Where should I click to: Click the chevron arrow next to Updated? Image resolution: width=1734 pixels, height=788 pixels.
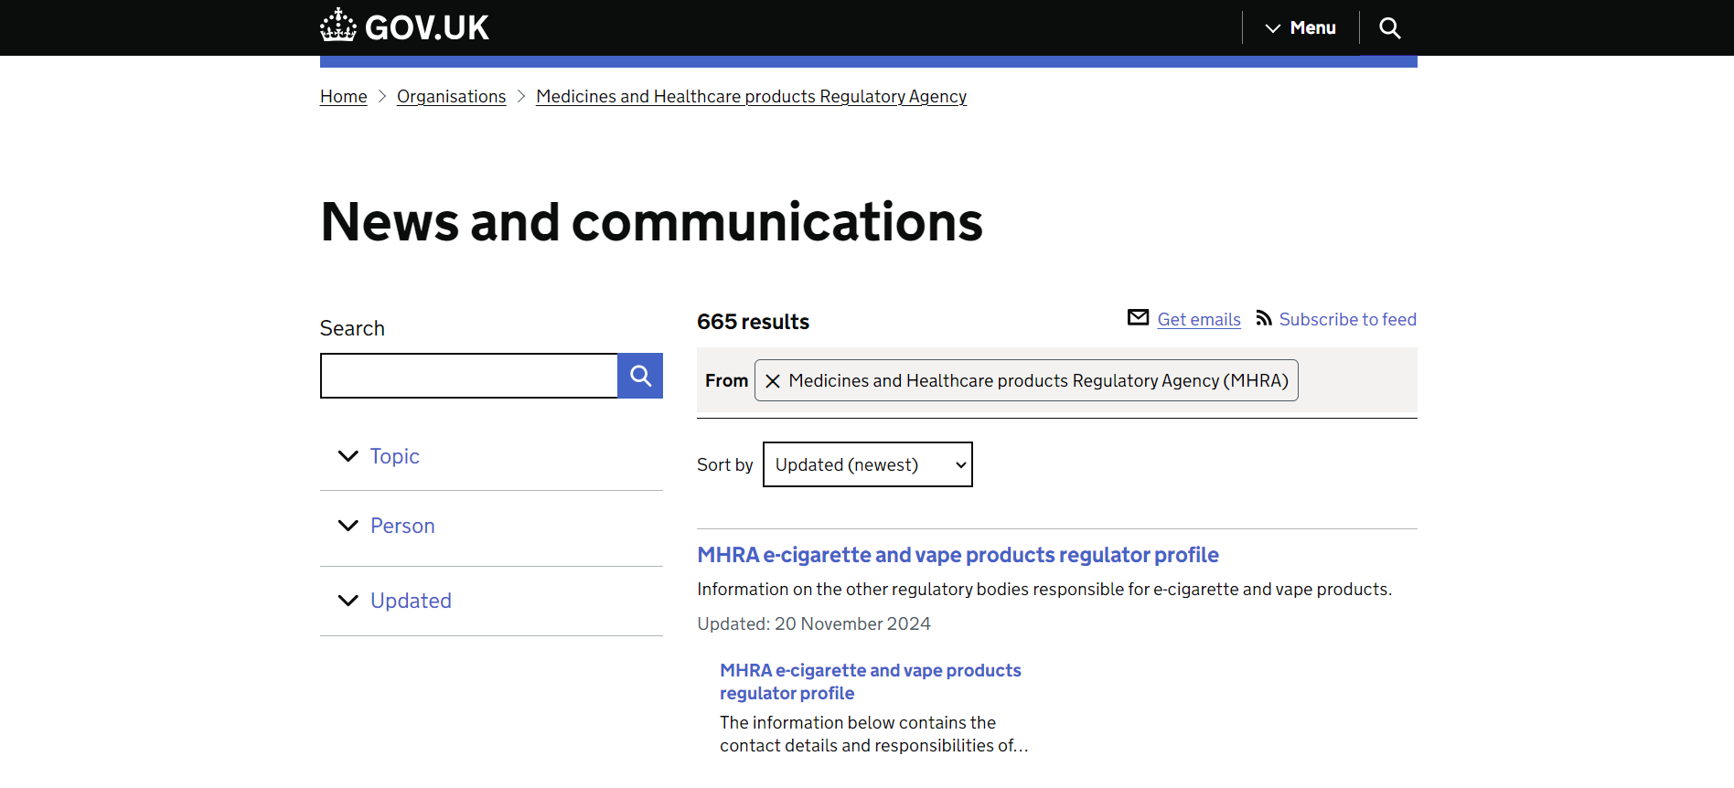coord(348,601)
